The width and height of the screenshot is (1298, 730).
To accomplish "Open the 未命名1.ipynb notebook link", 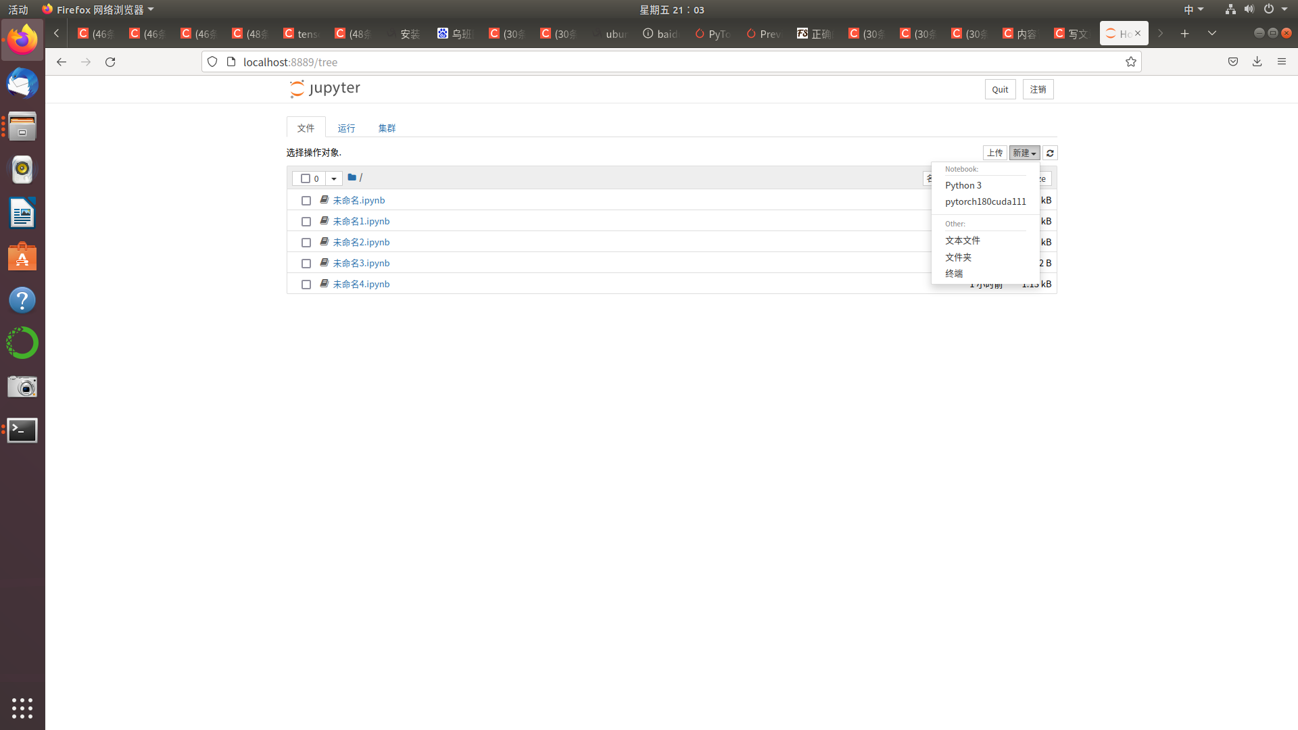I will tap(361, 221).
